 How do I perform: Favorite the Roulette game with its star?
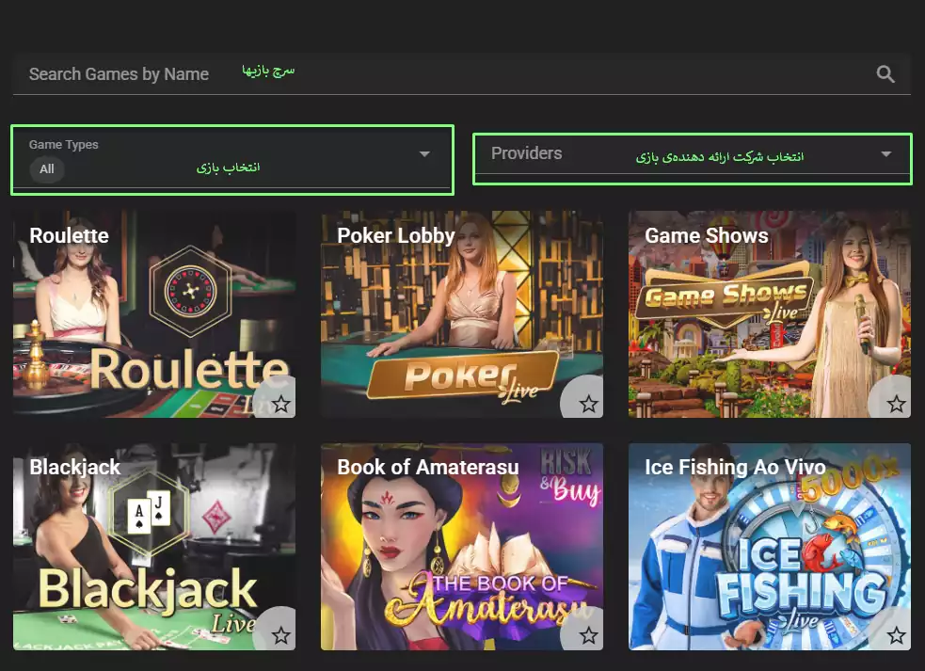280,405
